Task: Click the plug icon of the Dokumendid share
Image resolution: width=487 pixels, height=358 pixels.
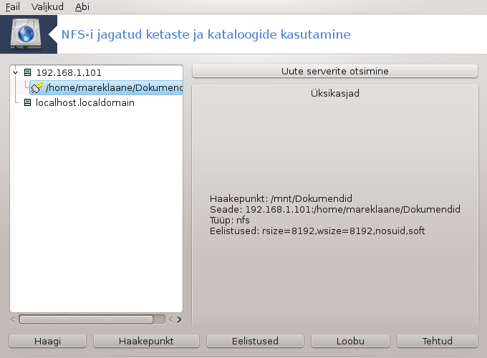Action: point(37,88)
